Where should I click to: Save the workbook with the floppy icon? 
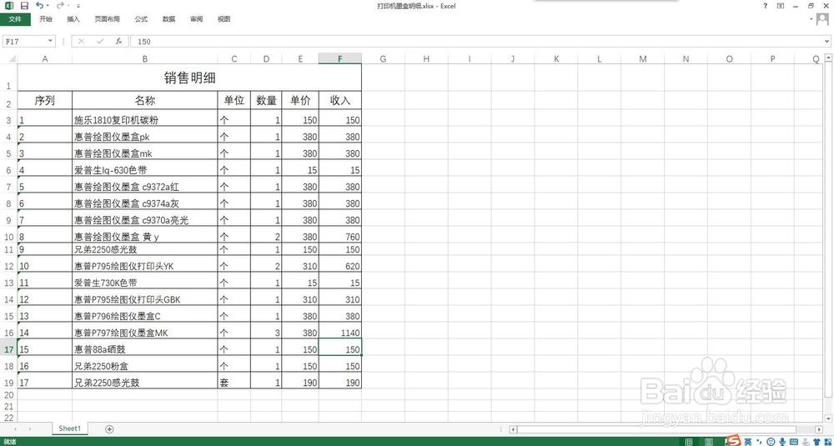click(x=24, y=5)
